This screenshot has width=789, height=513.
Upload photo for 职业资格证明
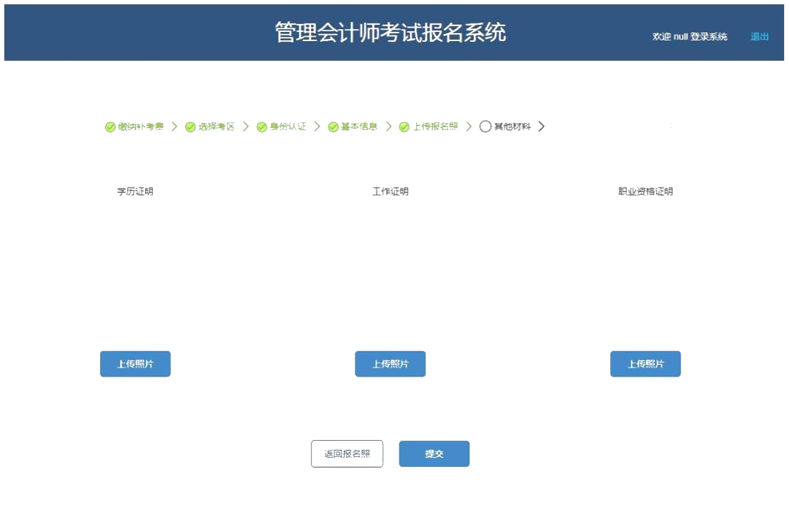click(645, 364)
